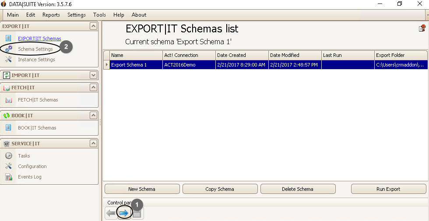Image resolution: width=429 pixels, height=221 pixels.
Task: Collapse the FETCH|IT panel
Action: click(x=93, y=88)
